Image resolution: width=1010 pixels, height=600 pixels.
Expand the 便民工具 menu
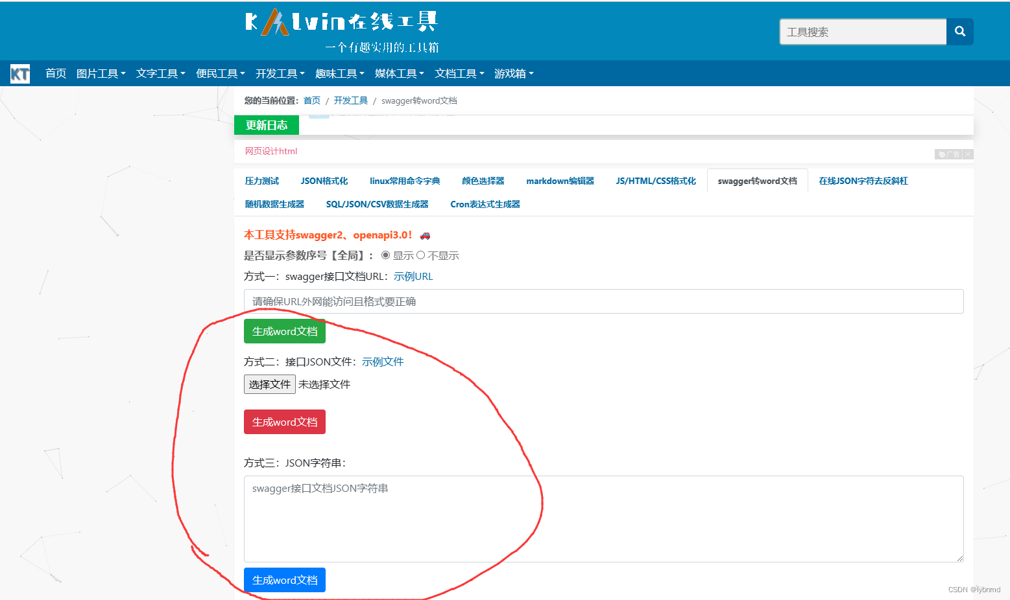tap(221, 73)
